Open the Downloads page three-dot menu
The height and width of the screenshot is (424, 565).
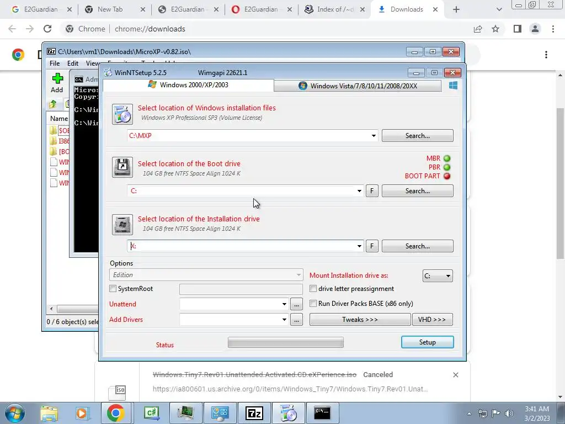pos(546,55)
